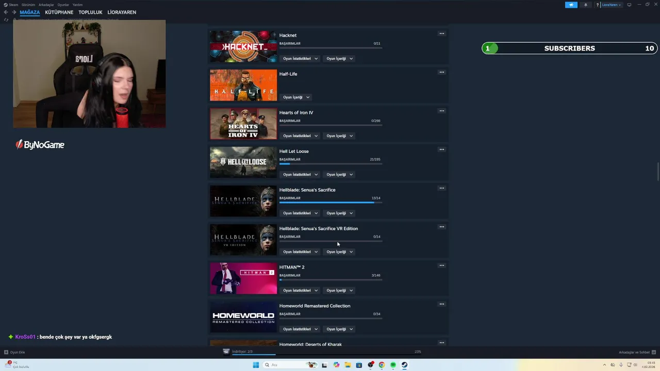
Task: Switch to the KÜTÜPHANE tab
Action: coord(59,12)
